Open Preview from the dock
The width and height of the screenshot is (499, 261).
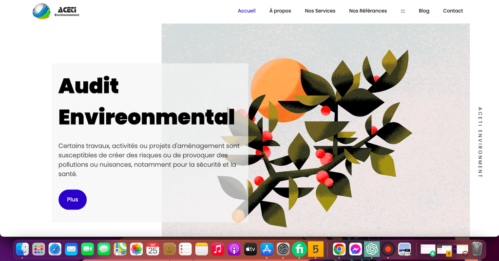click(x=404, y=249)
